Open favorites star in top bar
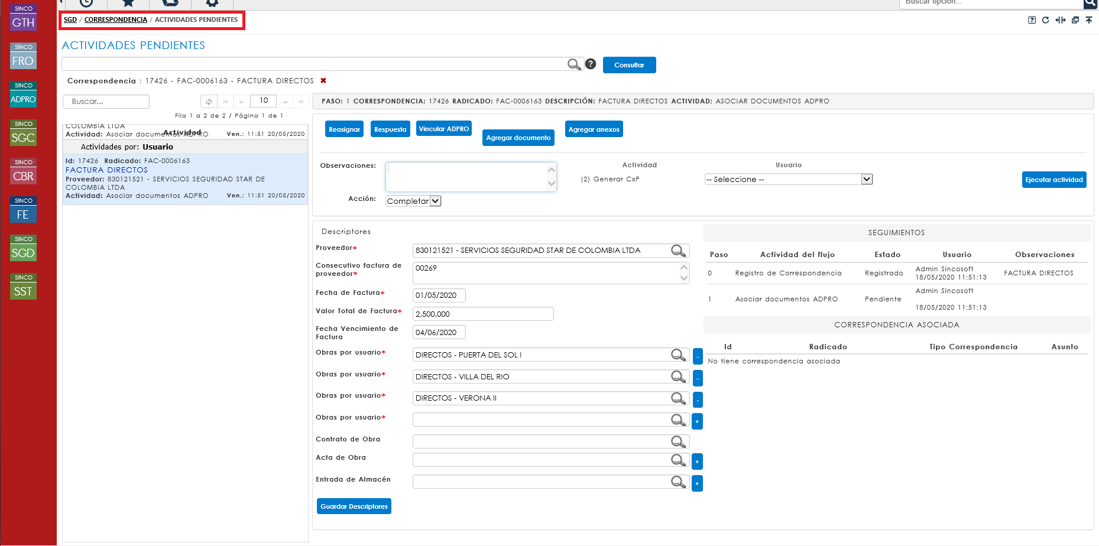The width and height of the screenshot is (1099, 546). coord(128,3)
